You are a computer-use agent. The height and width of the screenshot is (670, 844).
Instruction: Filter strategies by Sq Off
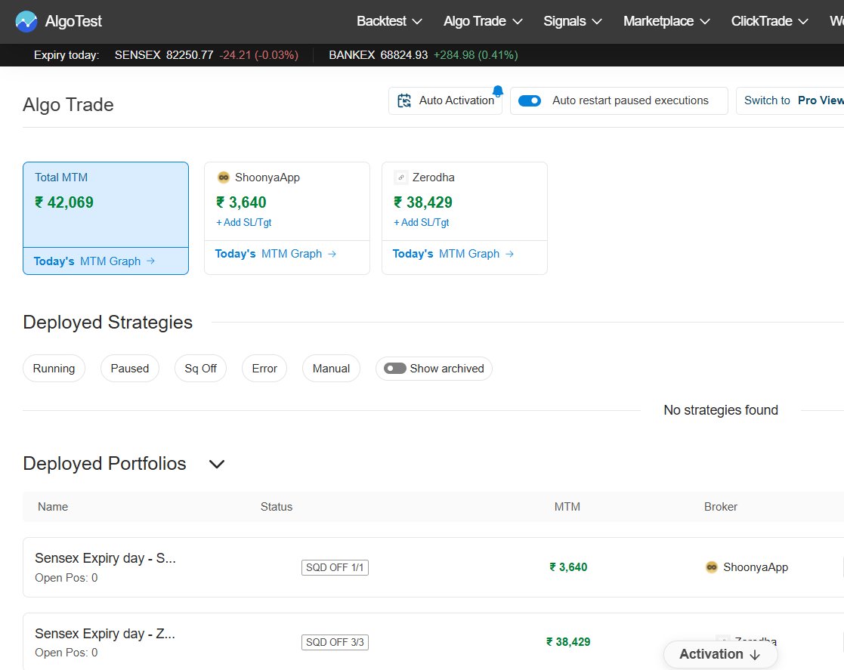[x=201, y=369]
